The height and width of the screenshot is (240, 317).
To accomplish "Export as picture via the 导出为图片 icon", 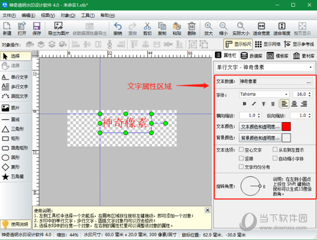I will coord(59,28).
